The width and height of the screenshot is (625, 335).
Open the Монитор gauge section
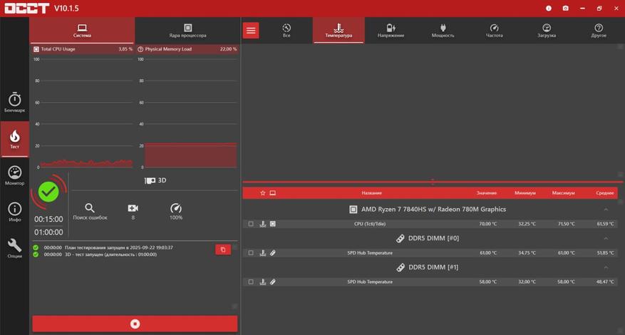(15, 175)
